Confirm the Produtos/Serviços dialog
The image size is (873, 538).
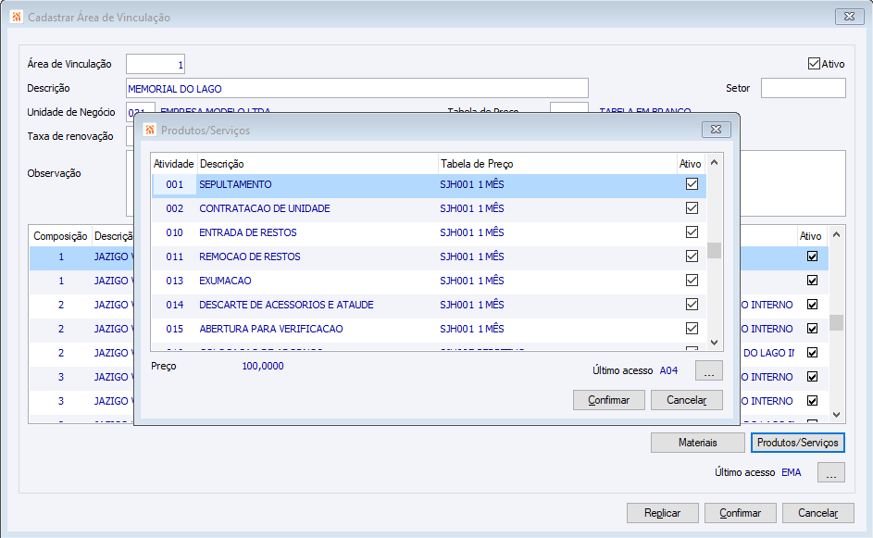609,400
